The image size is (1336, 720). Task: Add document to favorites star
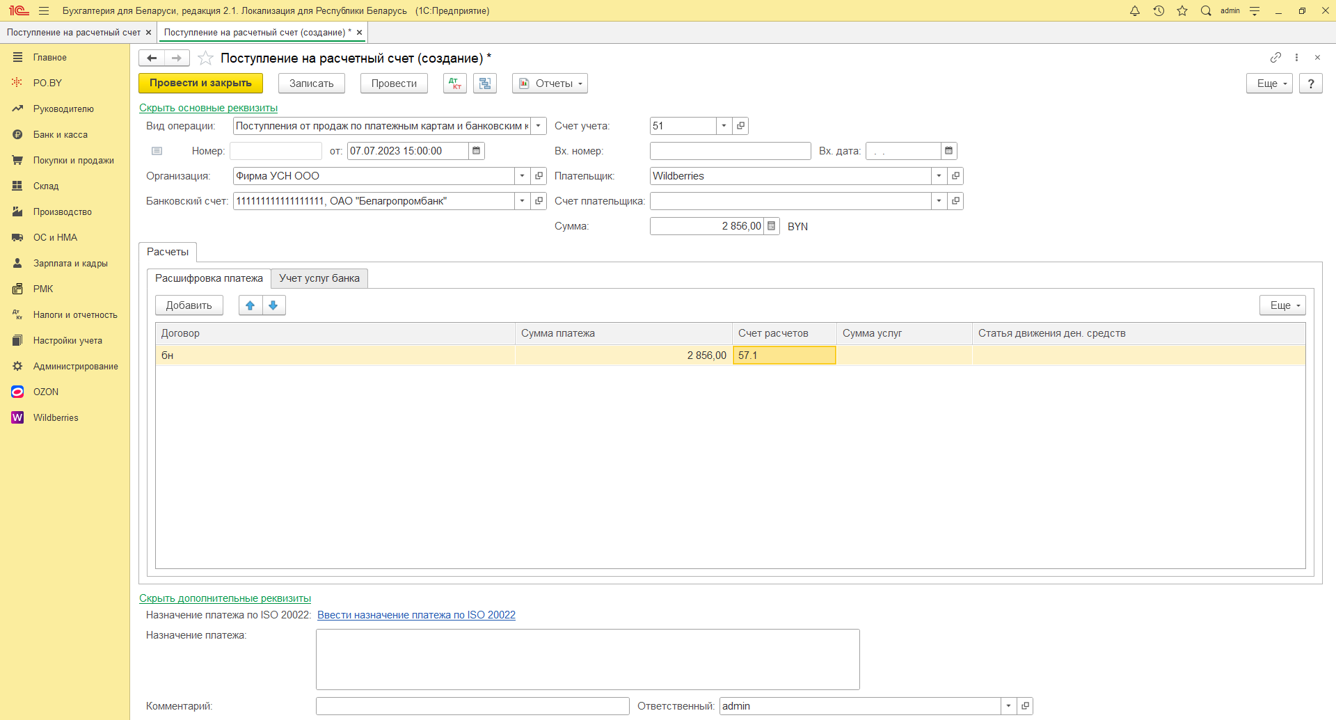205,58
